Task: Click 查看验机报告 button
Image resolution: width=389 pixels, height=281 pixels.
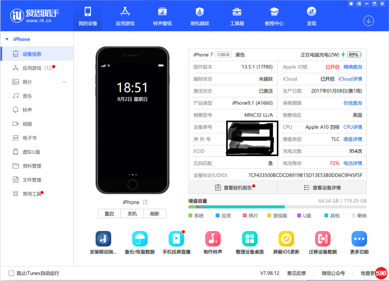Action: click(x=233, y=188)
